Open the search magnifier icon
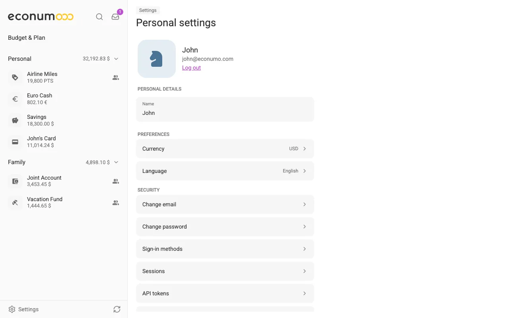The width and height of the screenshot is (509, 318). [99, 17]
